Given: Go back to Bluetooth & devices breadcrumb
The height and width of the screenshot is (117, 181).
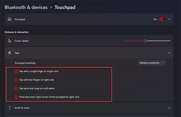Looking at the screenshot, I should coord(26,7).
